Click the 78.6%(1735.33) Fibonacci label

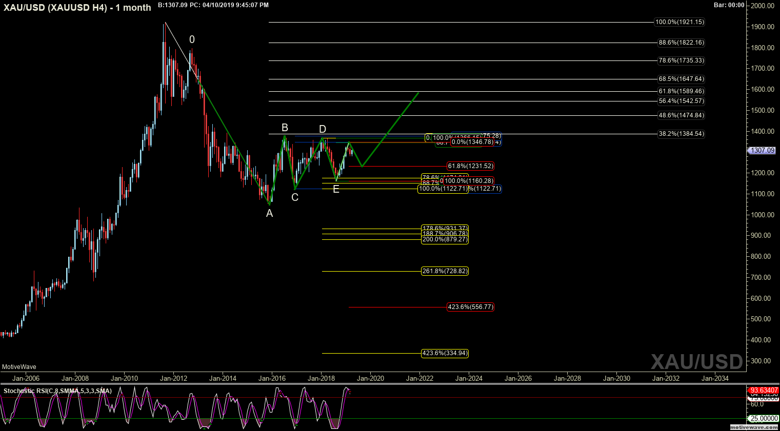[x=681, y=60]
